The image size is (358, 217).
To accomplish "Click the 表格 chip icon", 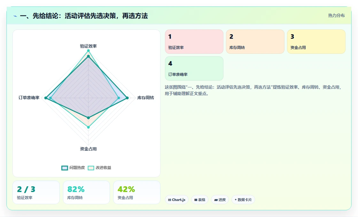I will (196, 200).
